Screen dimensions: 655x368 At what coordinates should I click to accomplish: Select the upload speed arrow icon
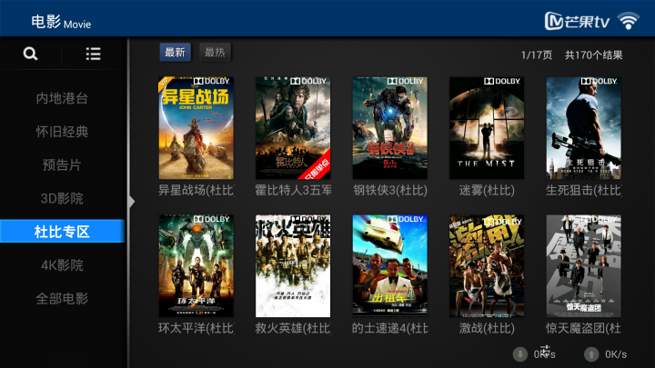[x=591, y=354]
